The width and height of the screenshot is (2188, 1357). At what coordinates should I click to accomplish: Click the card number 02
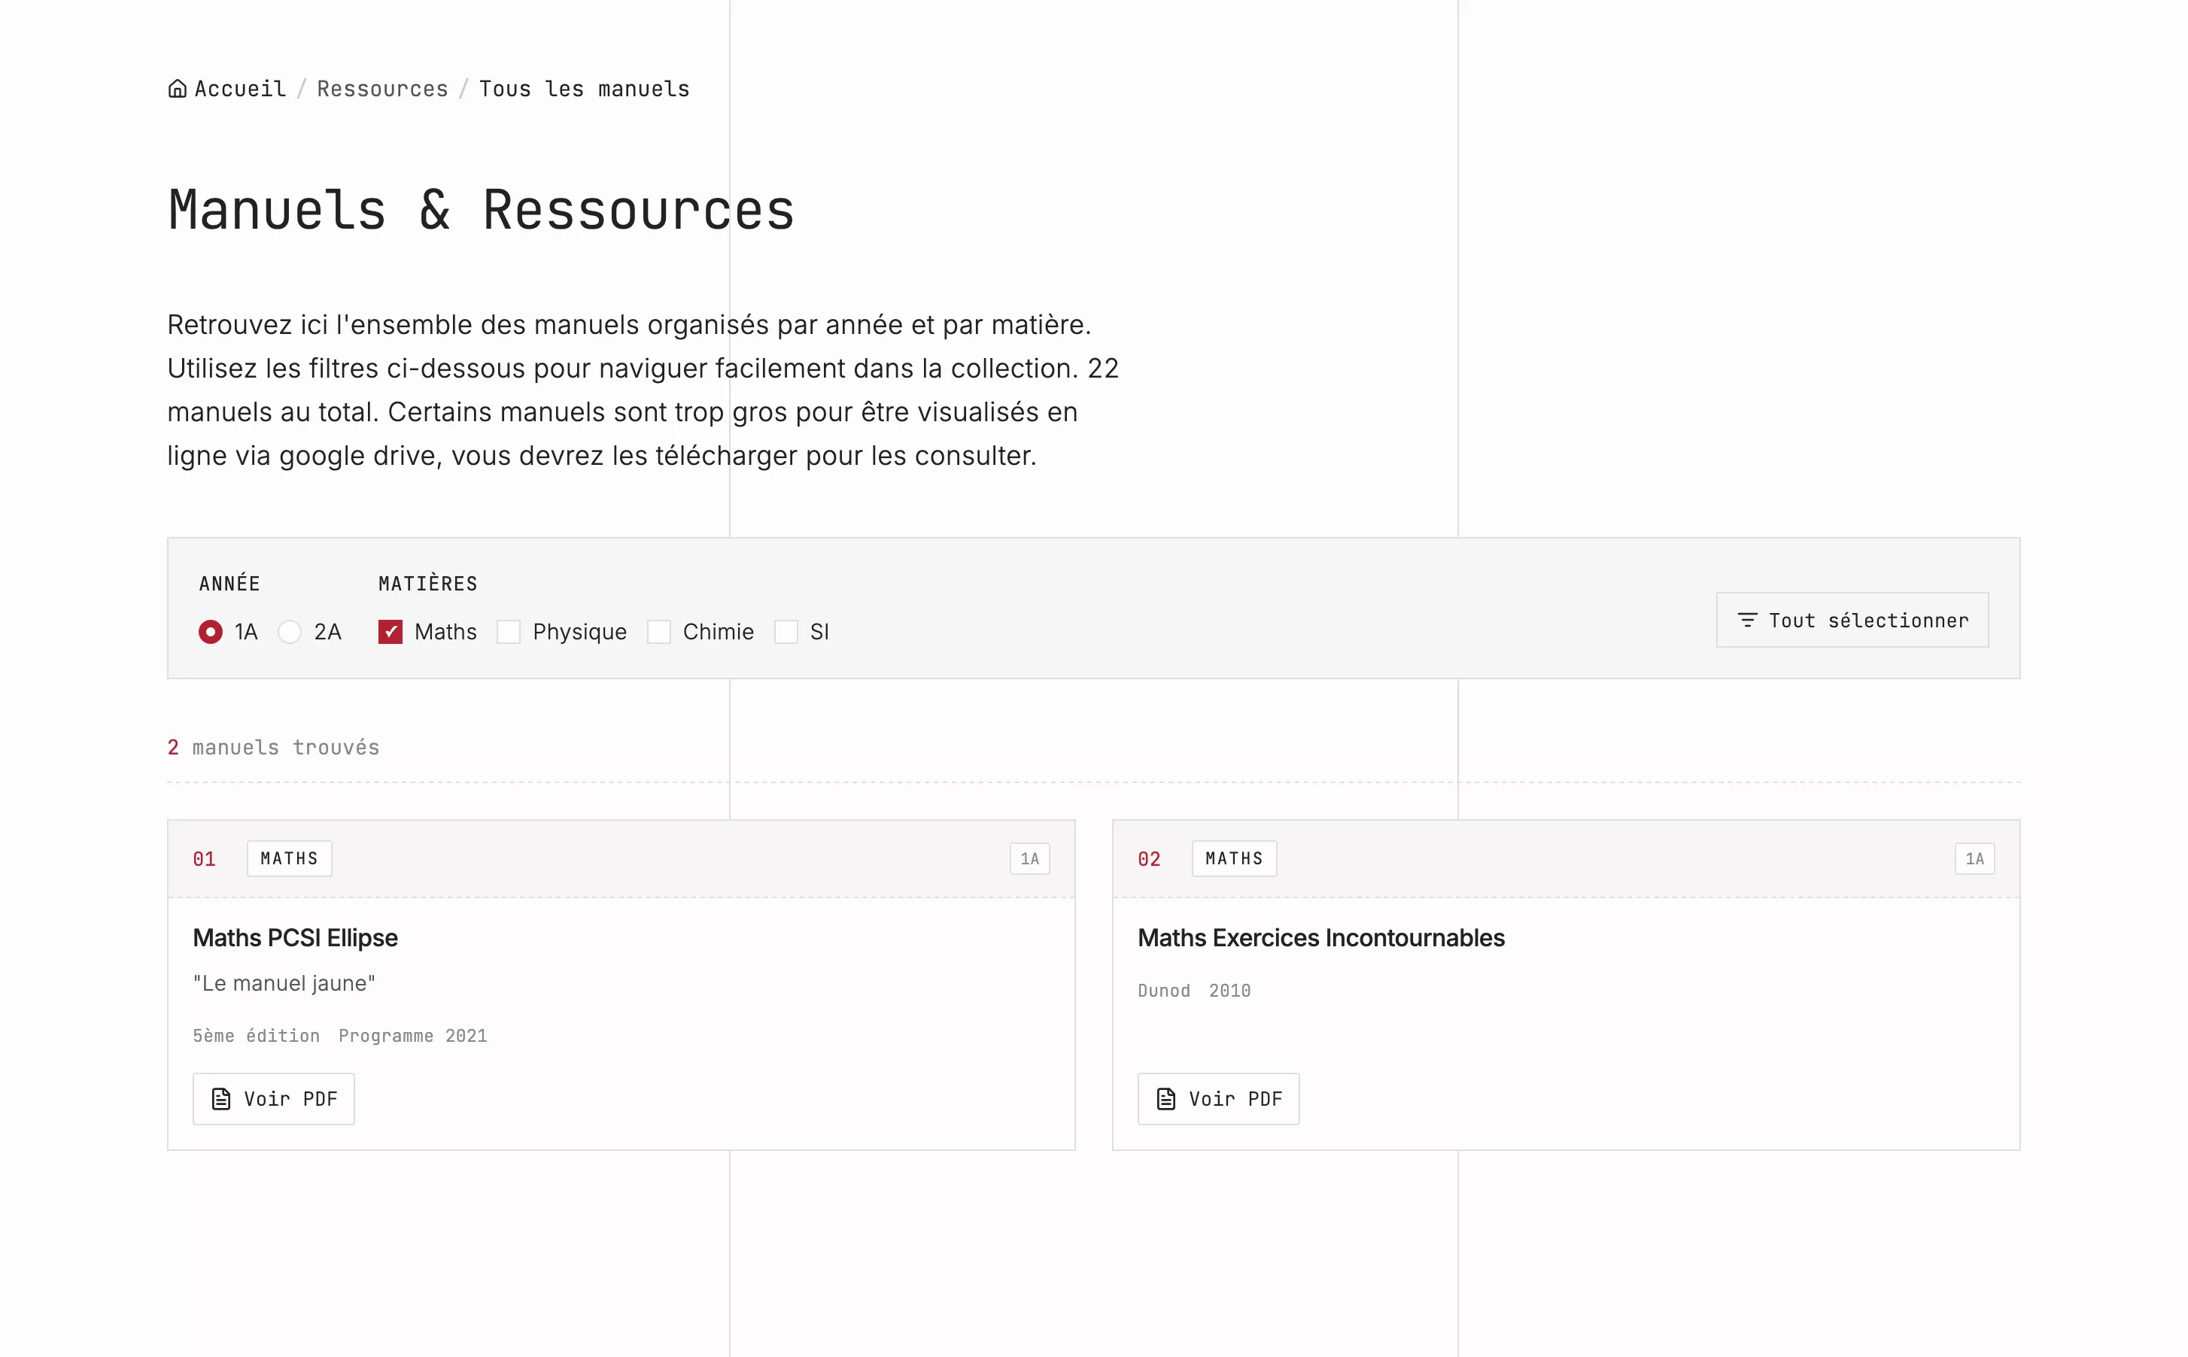click(1150, 860)
